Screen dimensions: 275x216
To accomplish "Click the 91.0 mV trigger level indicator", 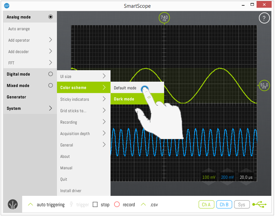I will point(264,85).
